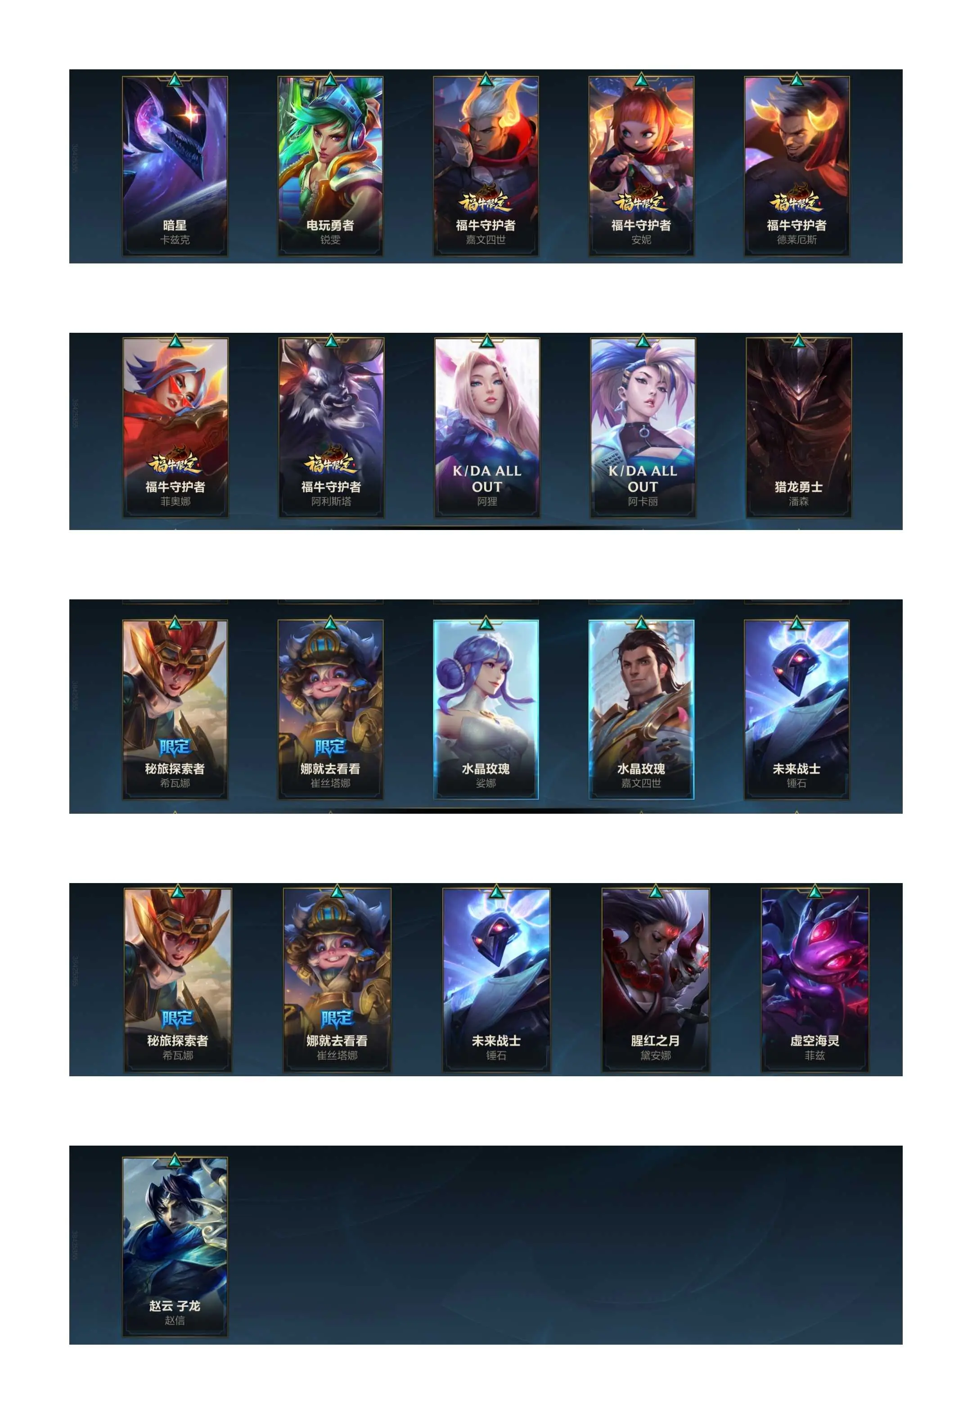Image resolution: width=972 pixels, height=1414 pixels.
Task: Choose the 猎龙勇士 潘森 skin card
Action: point(798,428)
